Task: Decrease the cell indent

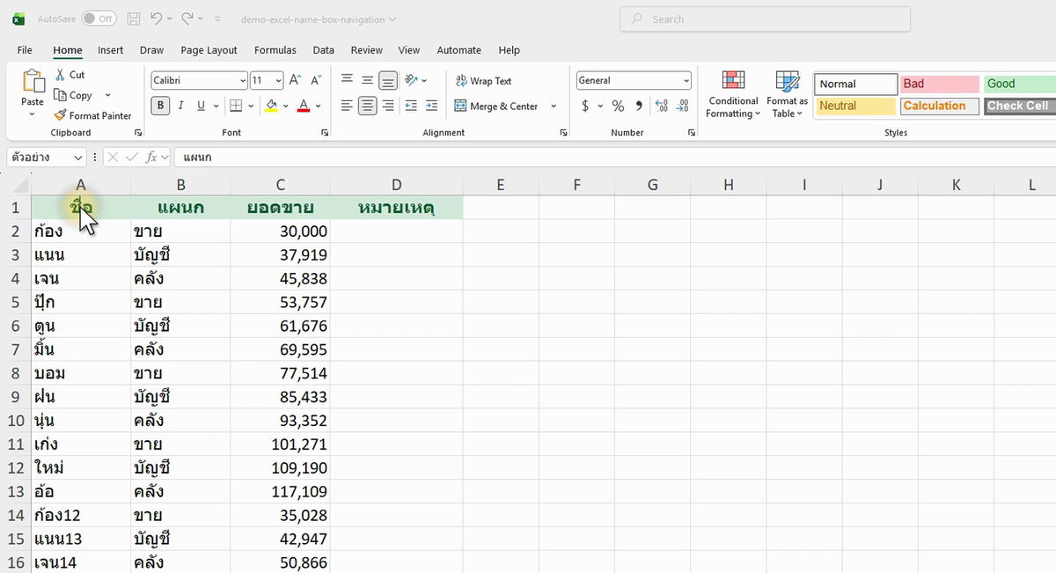Action: point(411,106)
